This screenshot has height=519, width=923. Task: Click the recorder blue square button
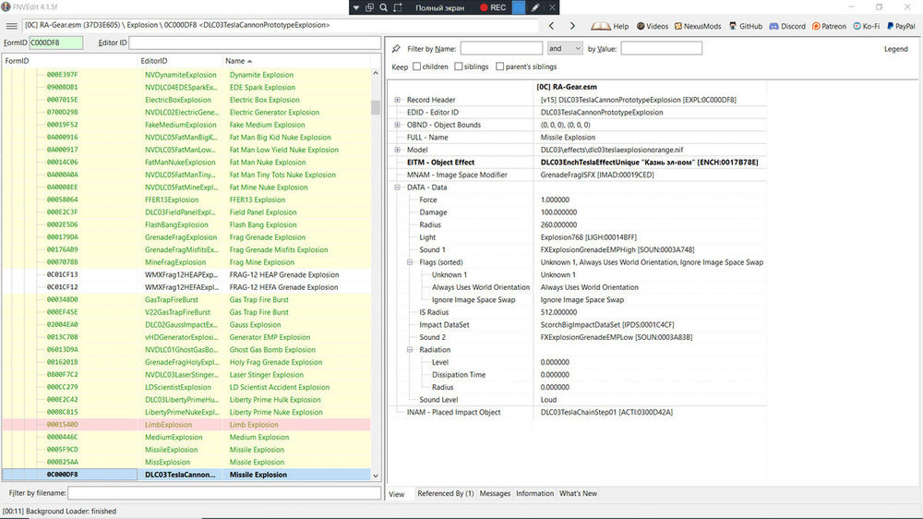coord(519,7)
